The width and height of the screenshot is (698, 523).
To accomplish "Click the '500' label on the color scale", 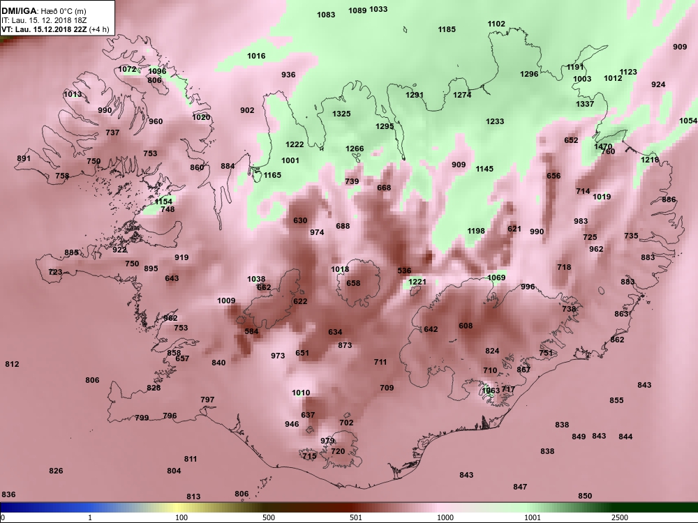I will click(x=269, y=517).
